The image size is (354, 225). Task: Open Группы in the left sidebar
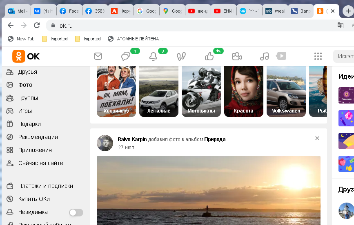pos(28,98)
